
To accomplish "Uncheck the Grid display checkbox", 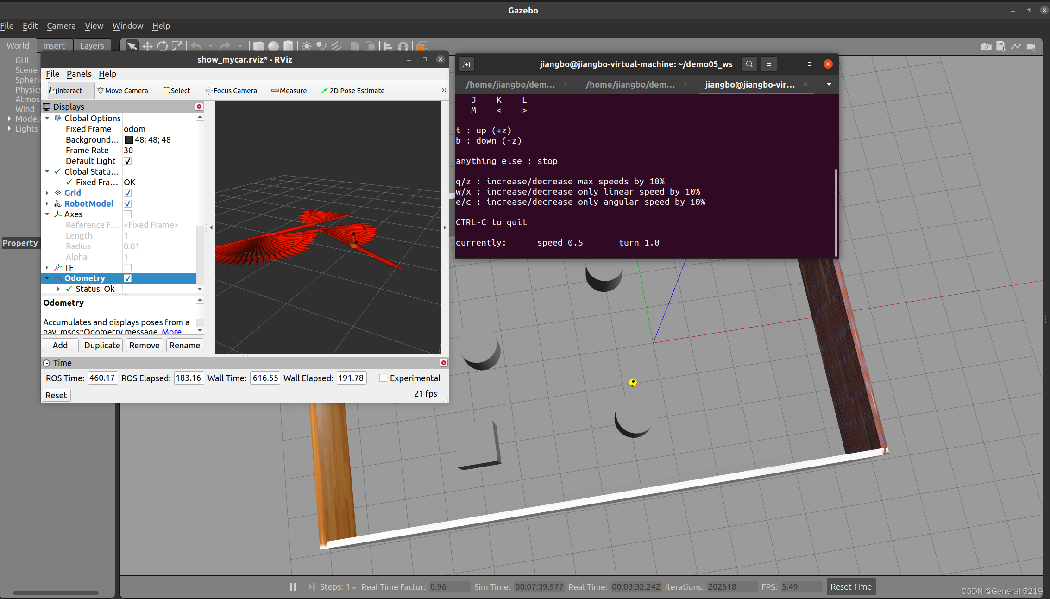I will tap(128, 193).
